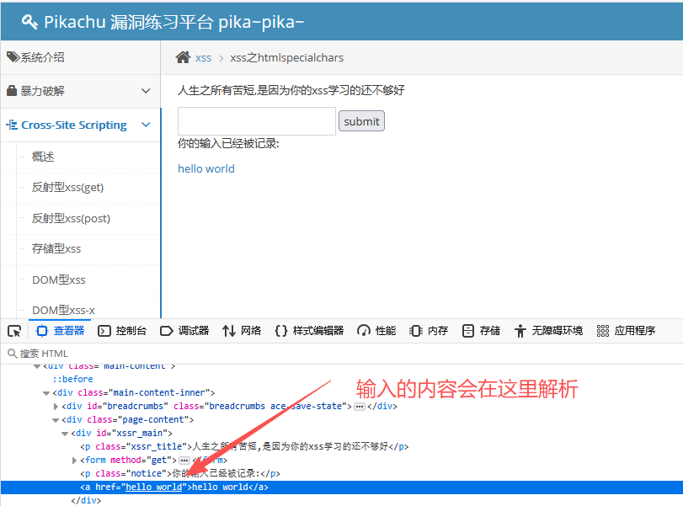Open the 网络 tab
Viewport: 683px width, 506px height.
pyautogui.click(x=242, y=331)
